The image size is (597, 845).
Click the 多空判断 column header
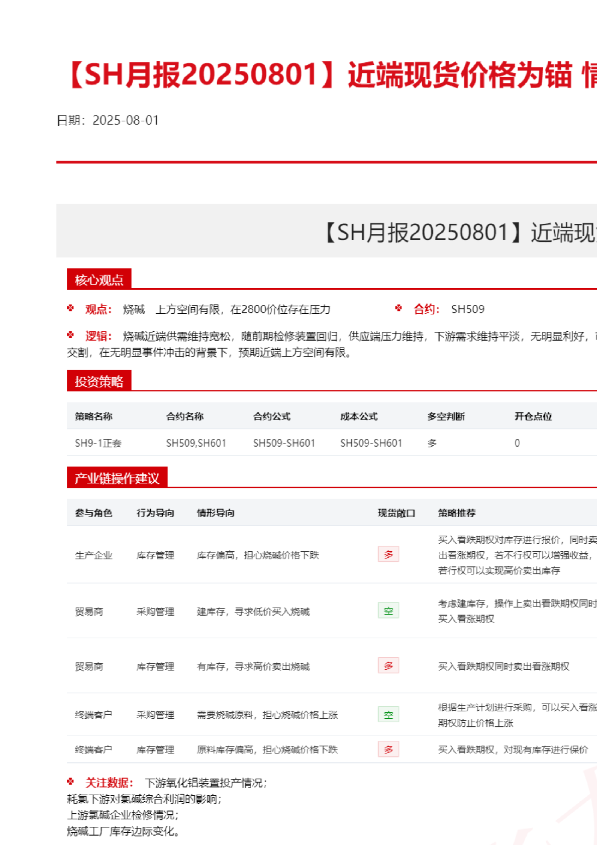click(x=446, y=416)
